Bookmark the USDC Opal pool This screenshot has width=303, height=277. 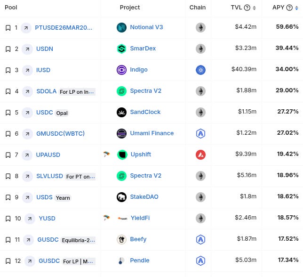point(8,113)
